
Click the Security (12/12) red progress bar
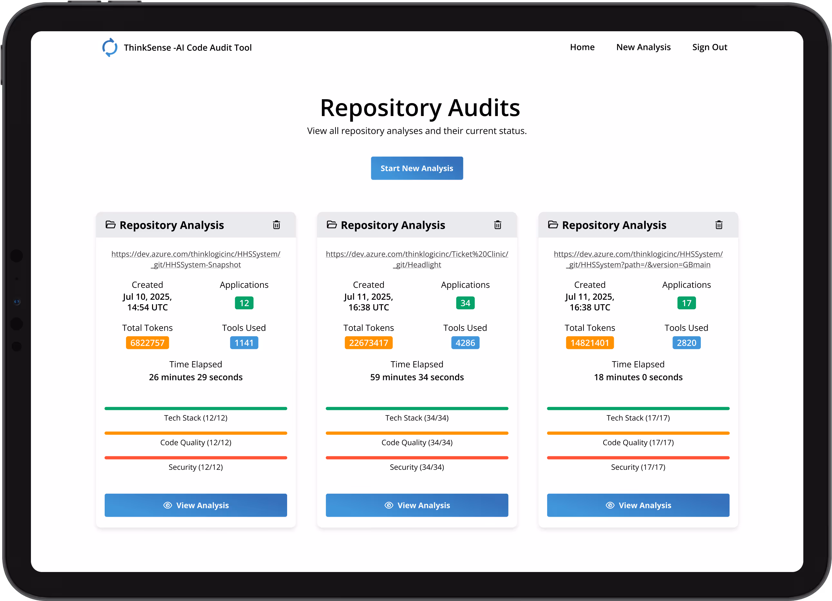196,458
